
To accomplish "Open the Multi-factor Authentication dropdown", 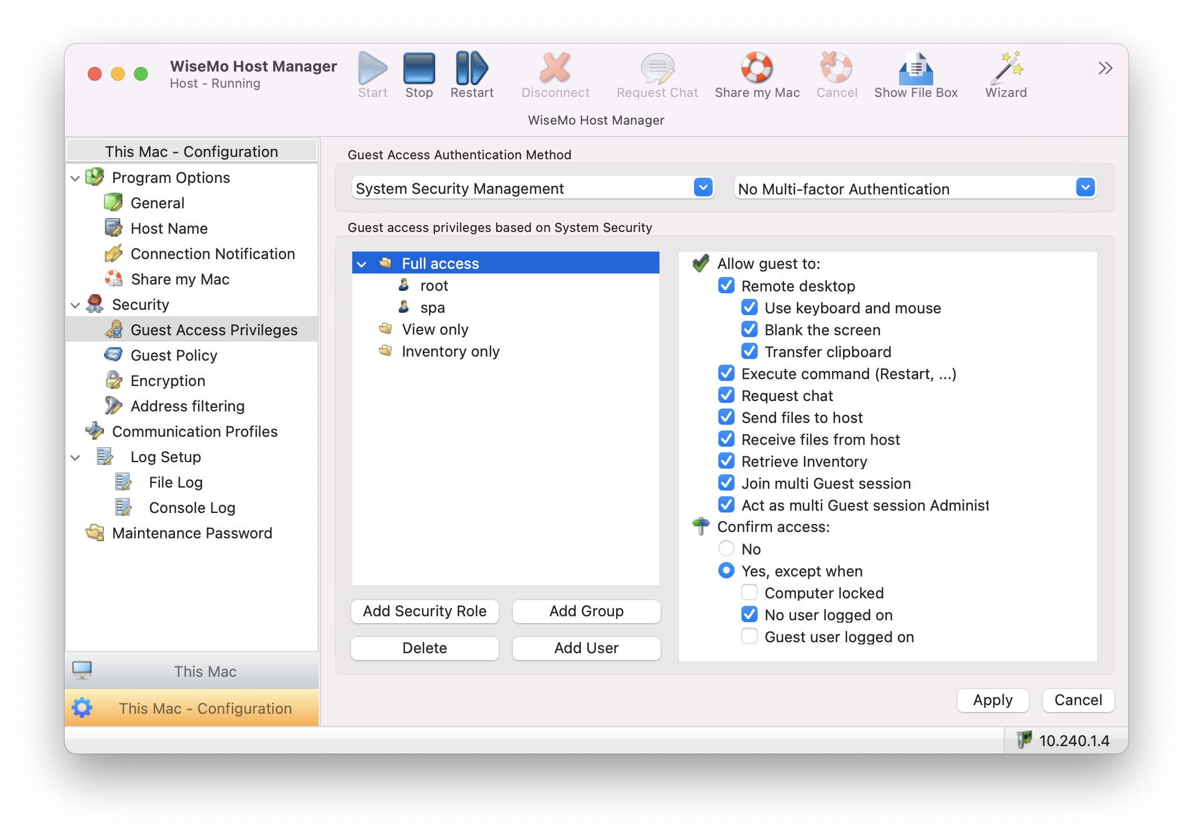I will pos(1085,188).
